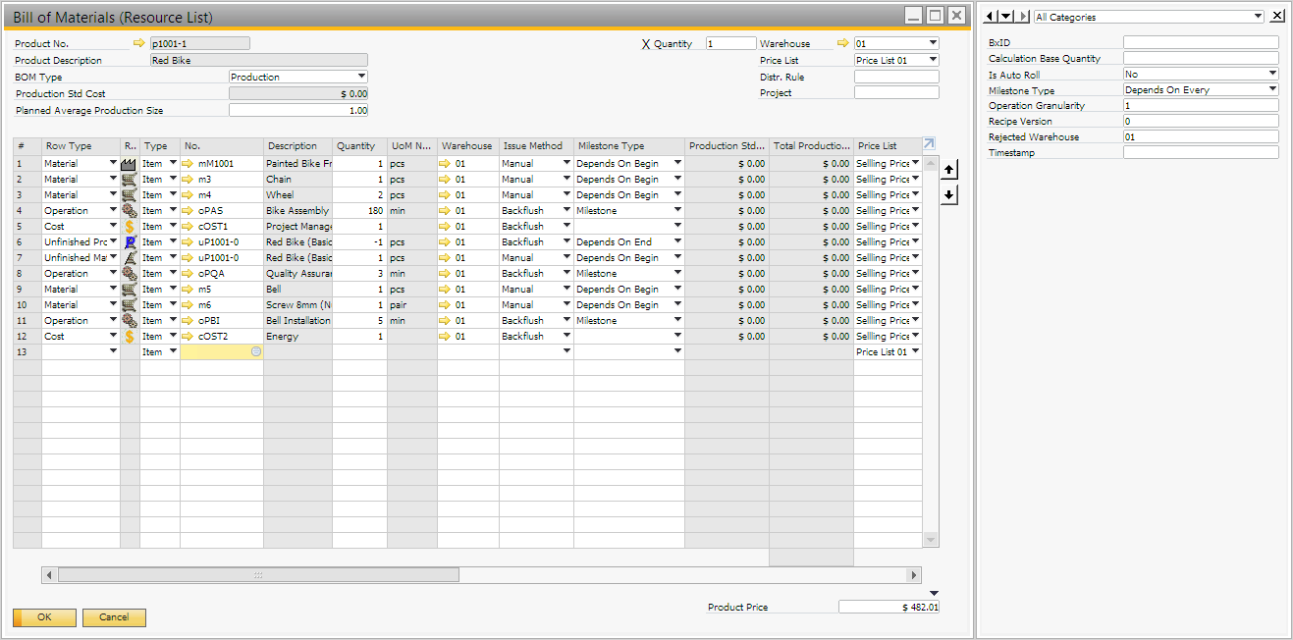Move selected row down with arrow button

coord(948,194)
